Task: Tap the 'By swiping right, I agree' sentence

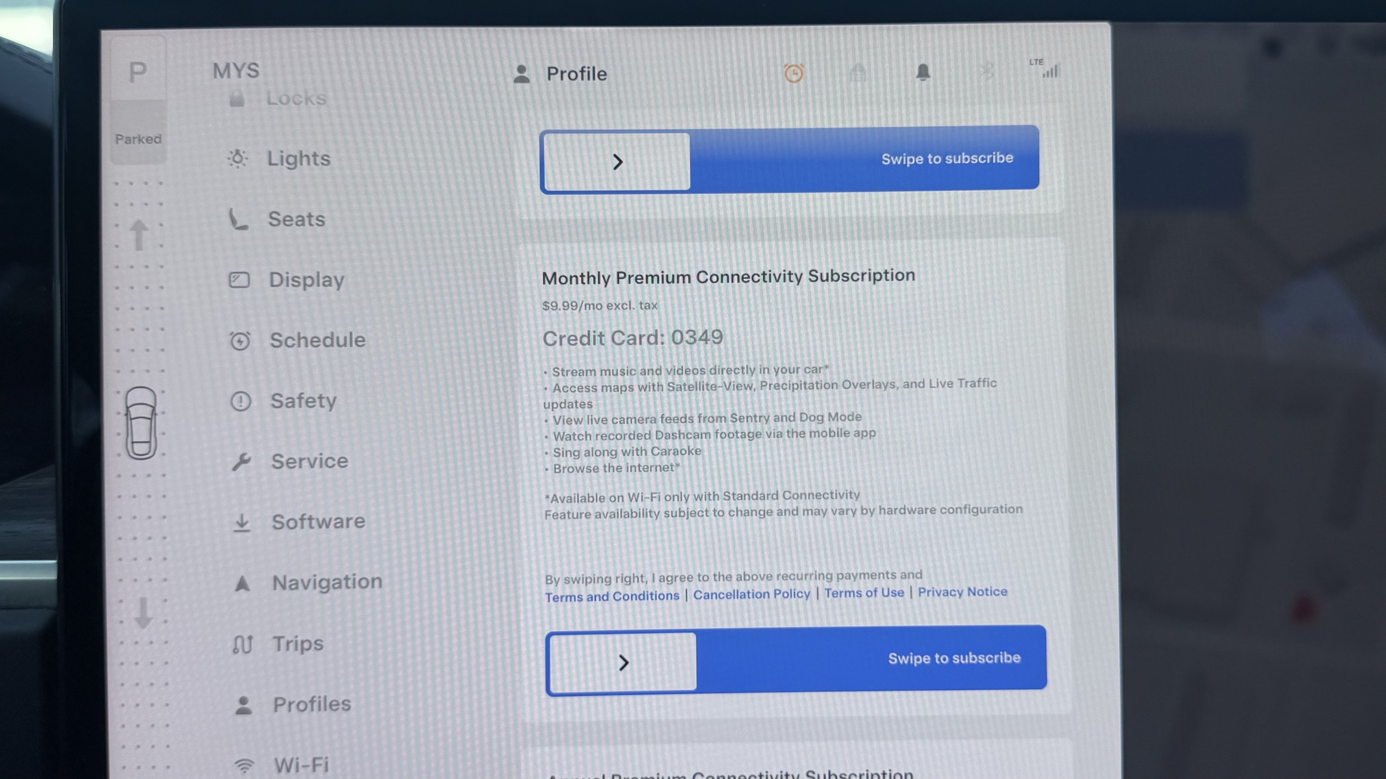Action: (733, 577)
